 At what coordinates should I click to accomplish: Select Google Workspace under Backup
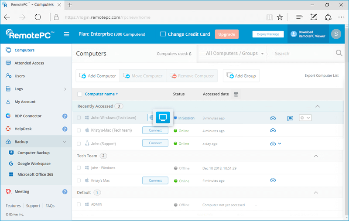click(x=34, y=164)
